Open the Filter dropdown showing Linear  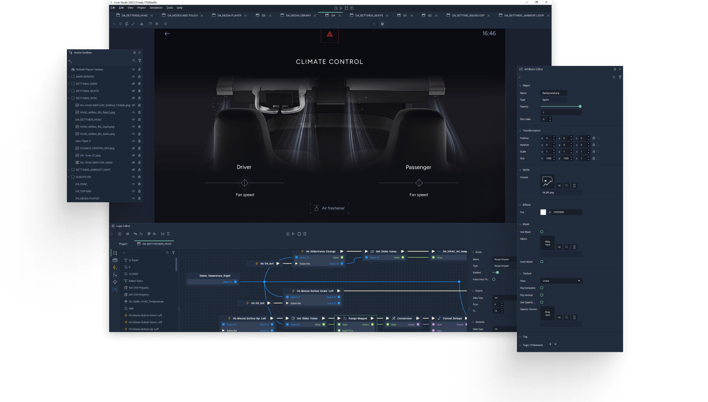click(x=561, y=281)
